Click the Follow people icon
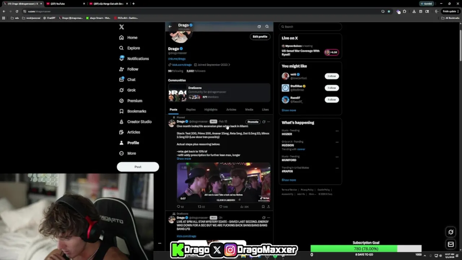Image resolution: width=462 pixels, height=260 pixels. click(121, 69)
